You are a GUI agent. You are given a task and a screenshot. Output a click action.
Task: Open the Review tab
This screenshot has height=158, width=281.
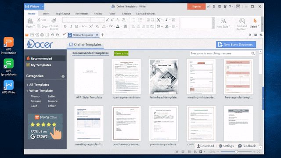(x=98, y=14)
